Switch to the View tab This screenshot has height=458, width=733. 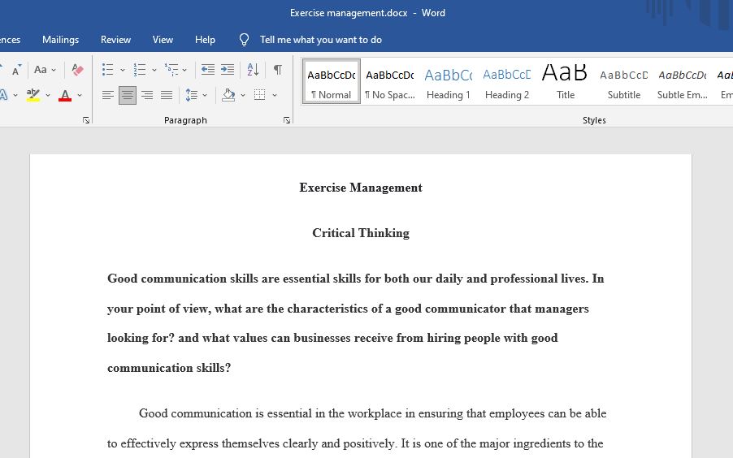click(x=163, y=40)
